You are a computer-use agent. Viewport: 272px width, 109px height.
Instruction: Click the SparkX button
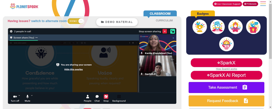coord(226,63)
